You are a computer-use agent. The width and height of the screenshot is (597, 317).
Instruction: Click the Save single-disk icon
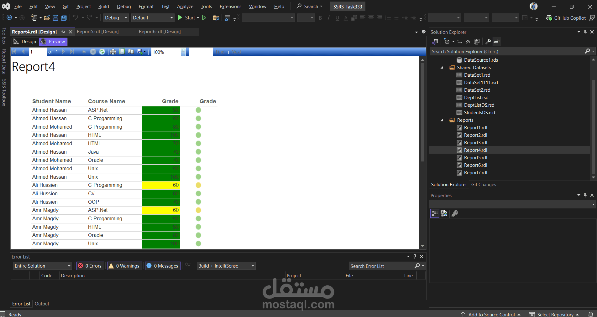click(55, 18)
